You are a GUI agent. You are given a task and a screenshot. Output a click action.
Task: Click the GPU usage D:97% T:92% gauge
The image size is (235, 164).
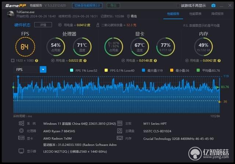(113, 47)
